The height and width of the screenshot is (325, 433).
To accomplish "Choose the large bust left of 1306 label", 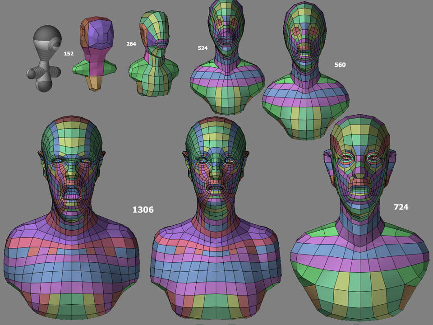I will pyautogui.click(x=72, y=218).
